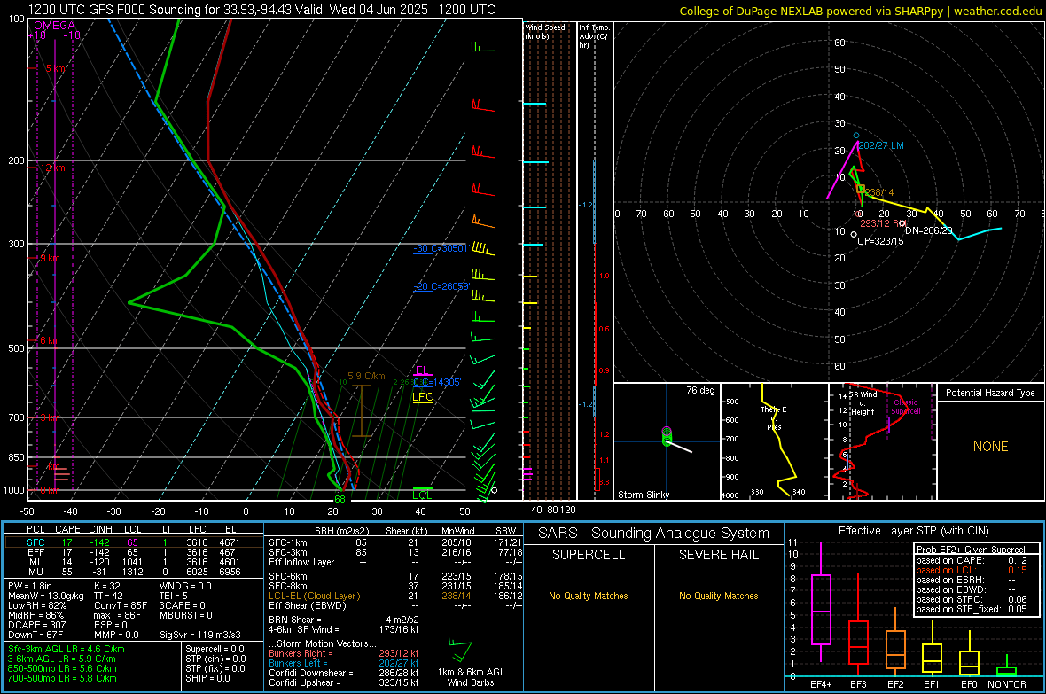Click the red based on LCL: 0.15 line
This screenshot has width=1046, height=694.
(972, 570)
